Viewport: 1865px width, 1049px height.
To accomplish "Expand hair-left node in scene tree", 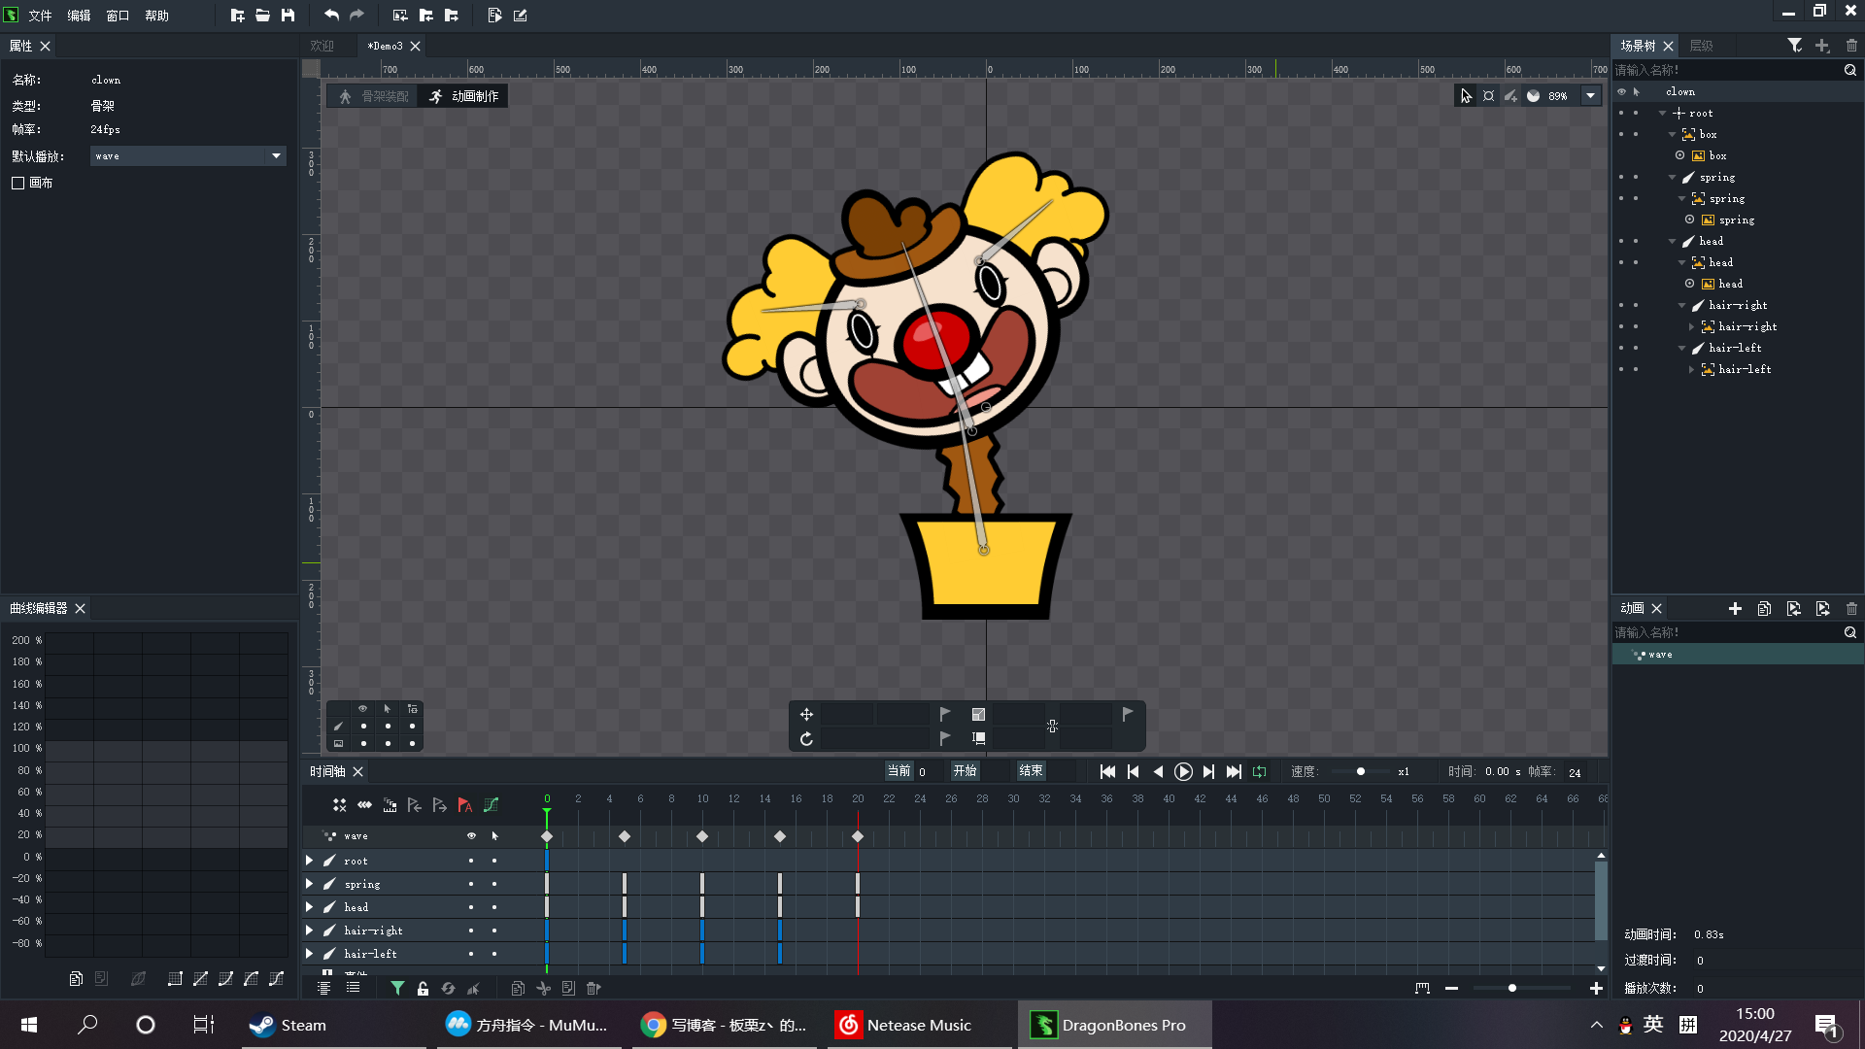I will [x=1691, y=369].
